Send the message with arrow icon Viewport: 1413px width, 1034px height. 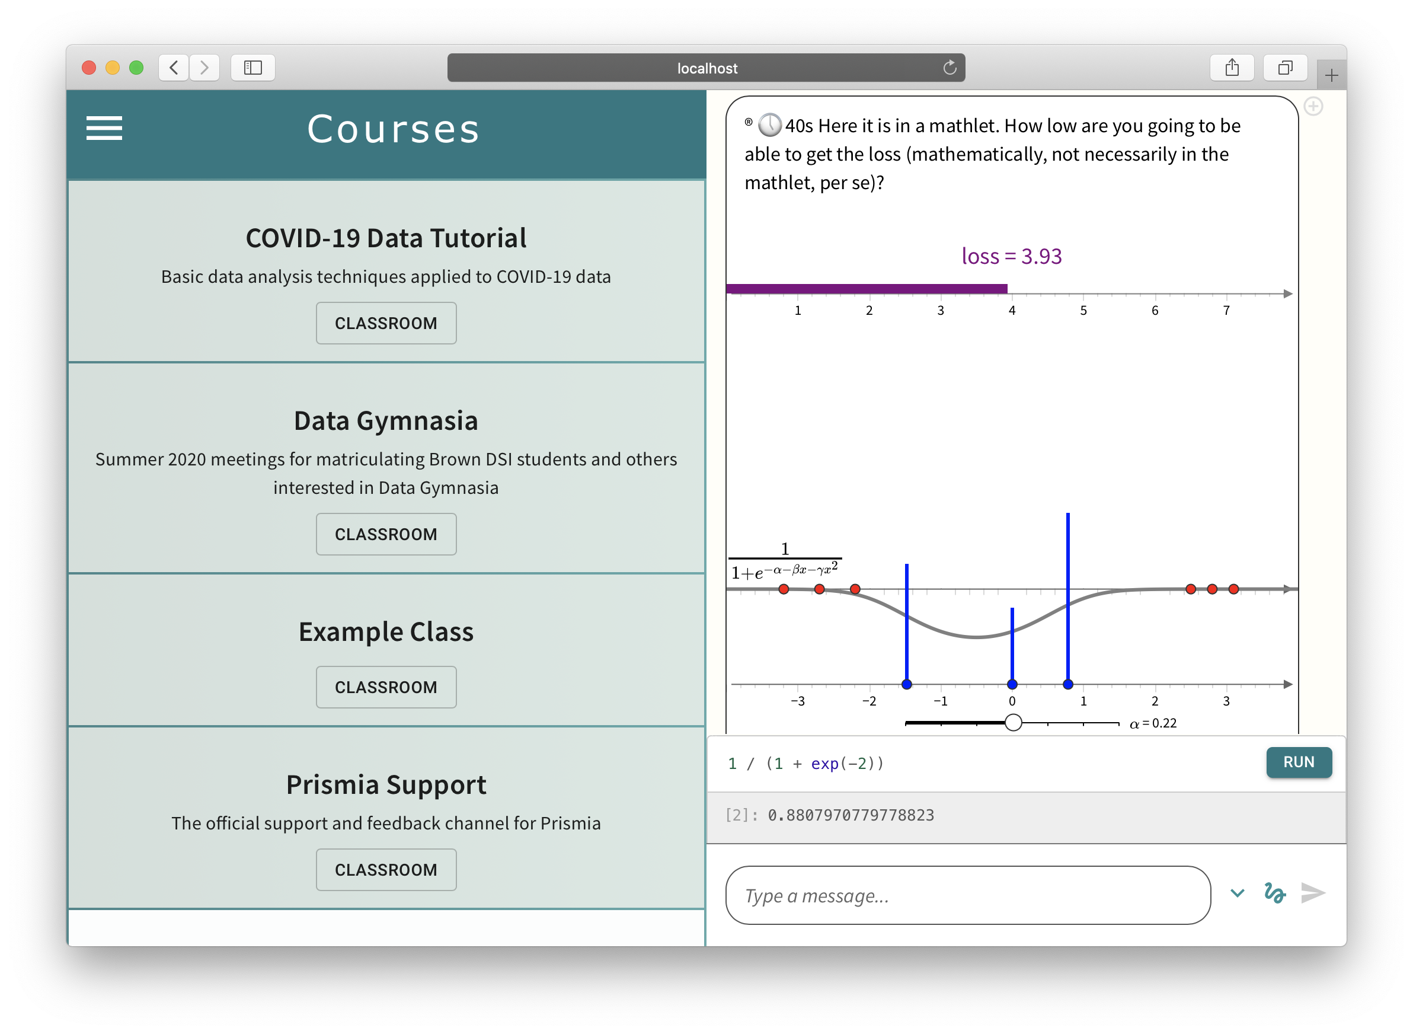click(1312, 892)
